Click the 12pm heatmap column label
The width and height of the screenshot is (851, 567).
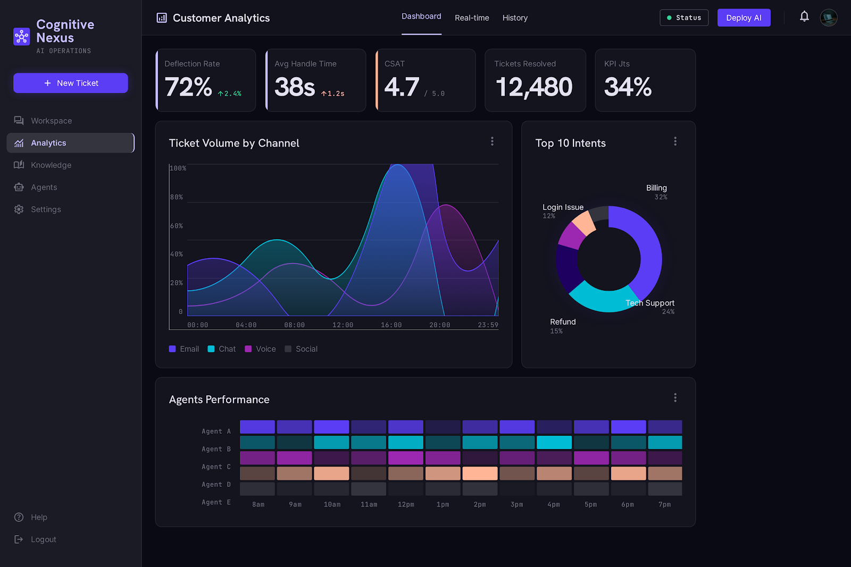(x=406, y=504)
